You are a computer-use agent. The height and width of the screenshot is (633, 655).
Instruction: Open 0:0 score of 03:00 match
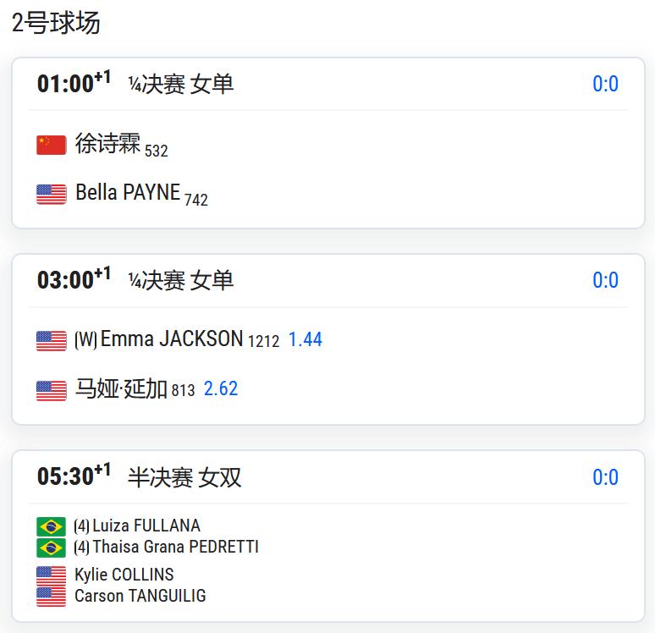[605, 280]
